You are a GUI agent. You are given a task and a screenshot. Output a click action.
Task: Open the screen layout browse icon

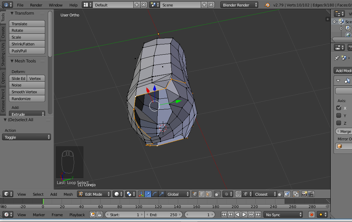tap(87, 5)
